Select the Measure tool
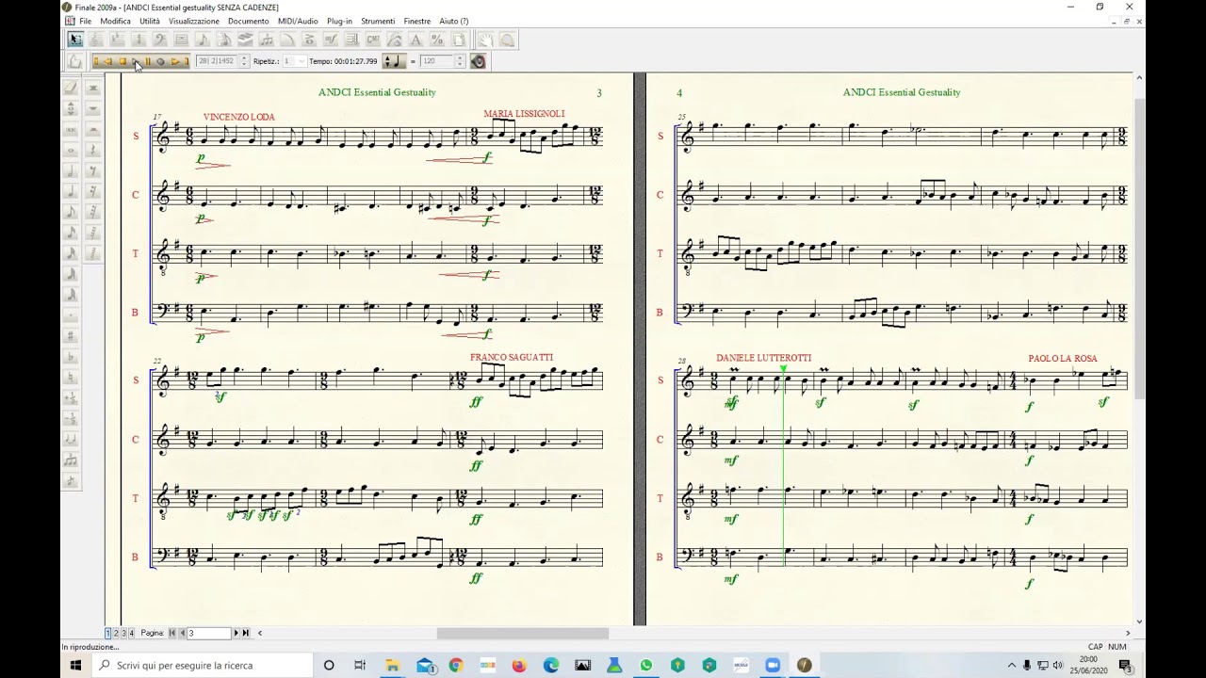The width and height of the screenshot is (1206, 678). click(181, 40)
